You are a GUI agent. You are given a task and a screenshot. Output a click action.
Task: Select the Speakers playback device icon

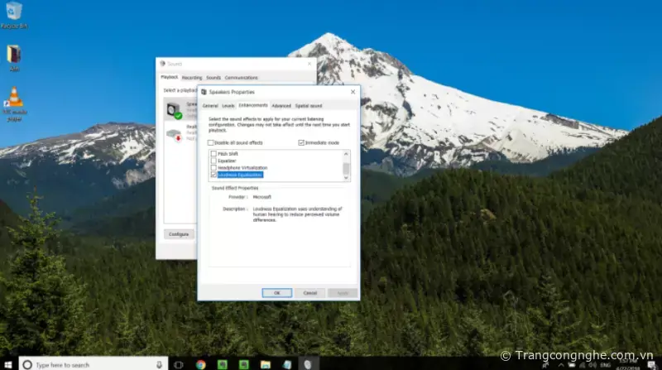173,109
